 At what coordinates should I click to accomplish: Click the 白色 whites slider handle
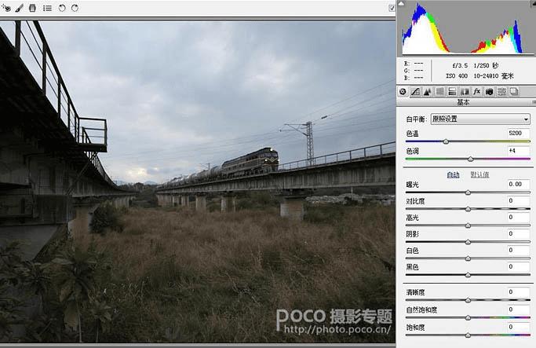pos(468,258)
